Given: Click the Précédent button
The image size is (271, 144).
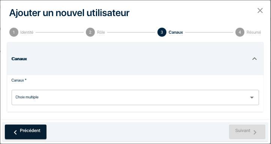Looking at the screenshot, I should 25,132.
